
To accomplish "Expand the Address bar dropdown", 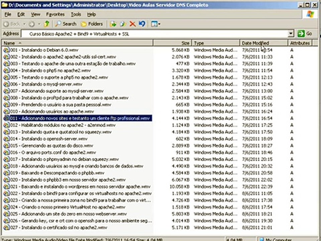I will [291, 33].
